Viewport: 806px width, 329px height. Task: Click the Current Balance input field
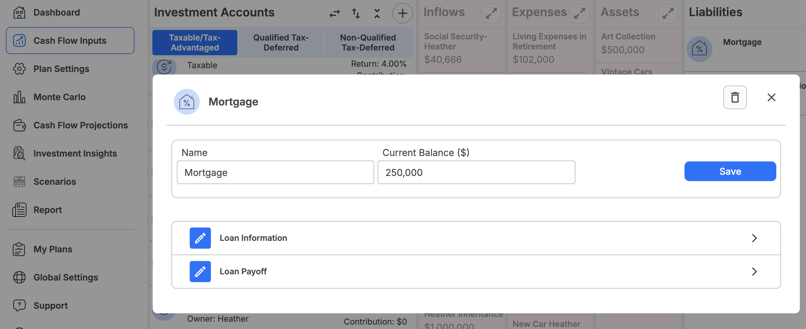pyautogui.click(x=476, y=172)
